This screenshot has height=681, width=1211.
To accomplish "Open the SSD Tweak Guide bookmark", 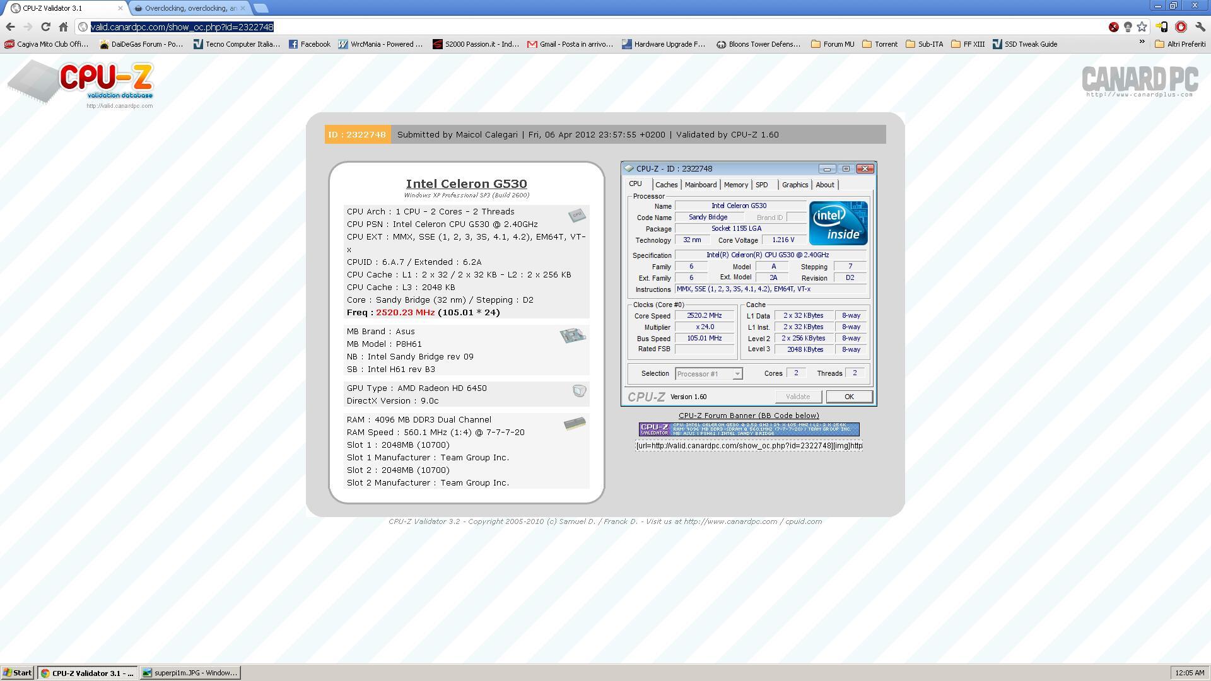I will click(x=1025, y=44).
